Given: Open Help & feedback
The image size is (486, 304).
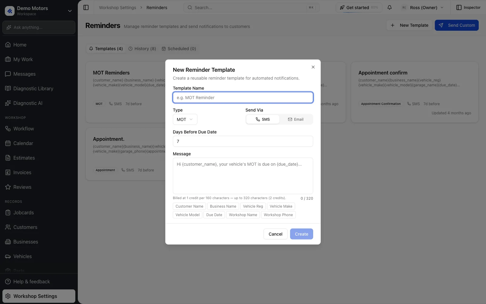Looking at the screenshot, I should coord(39,282).
